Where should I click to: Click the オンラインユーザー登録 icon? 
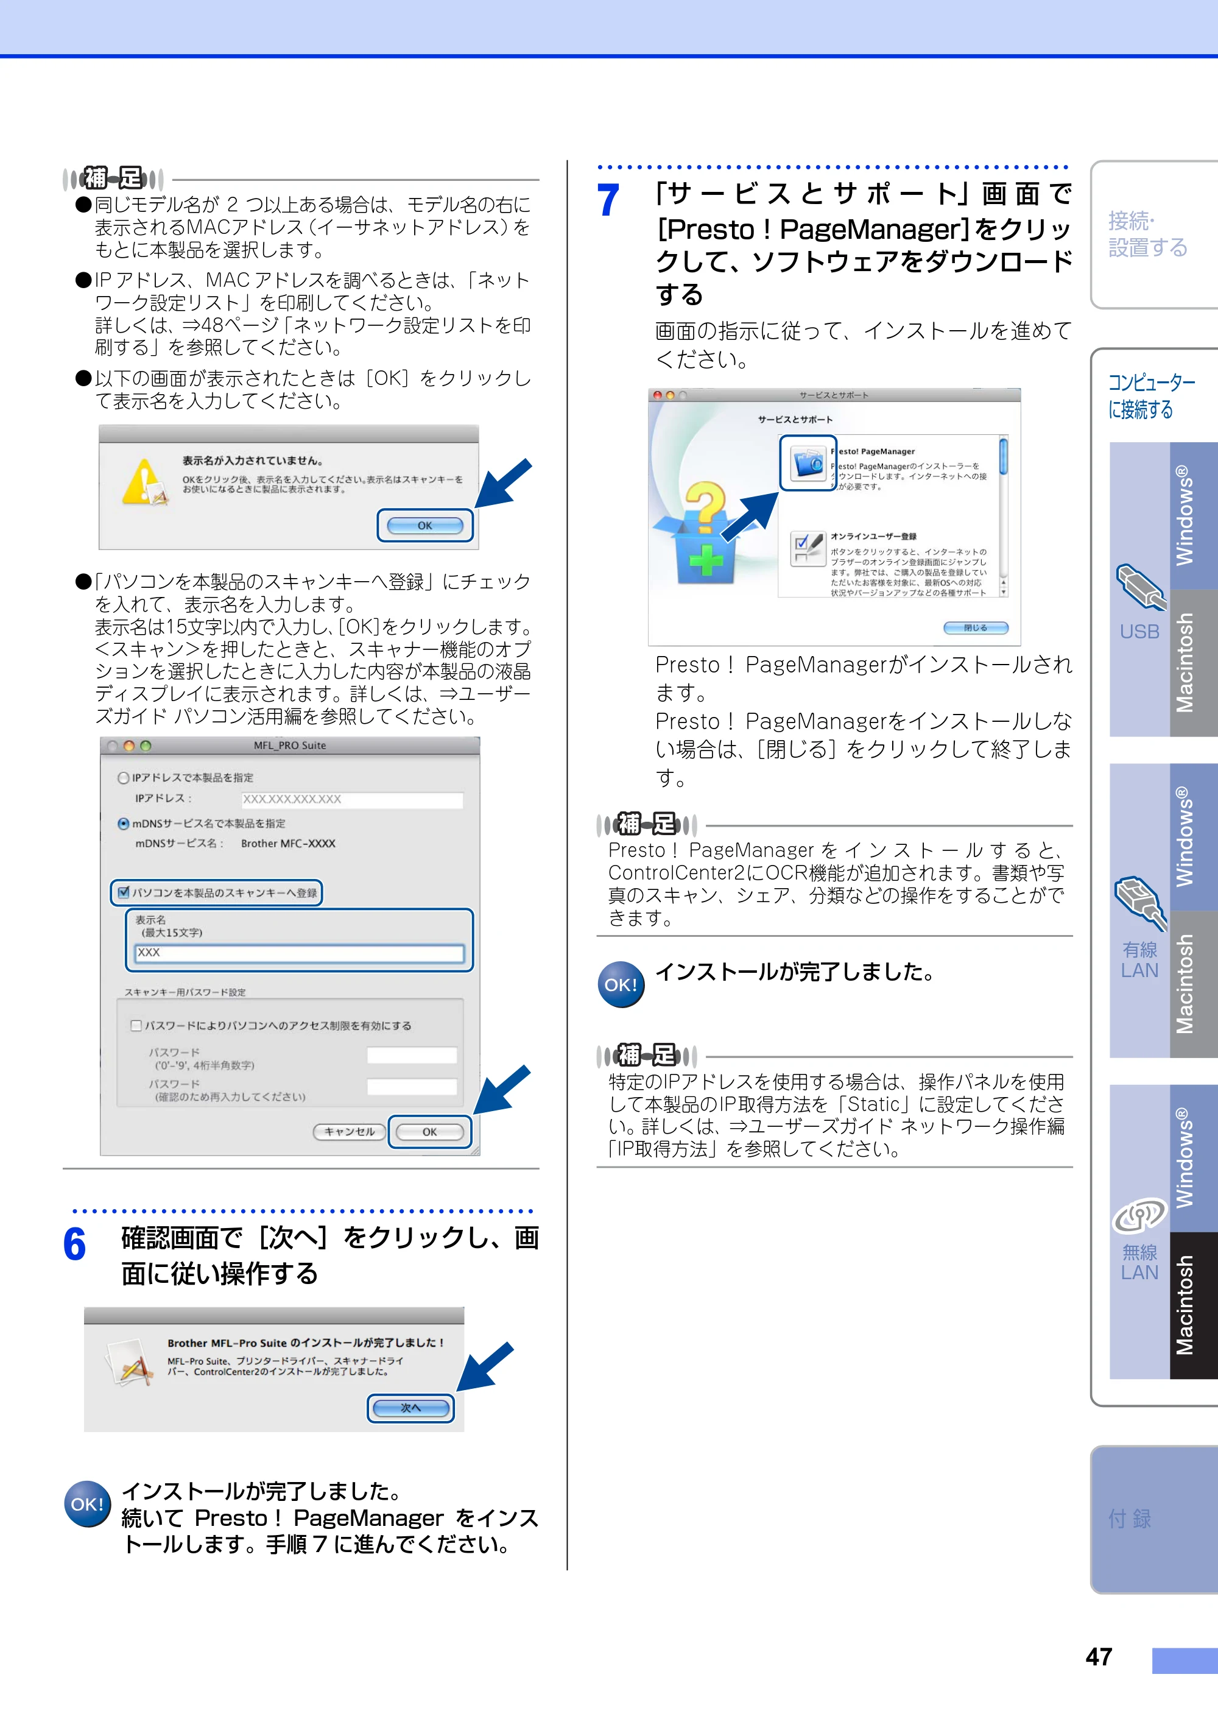[808, 548]
